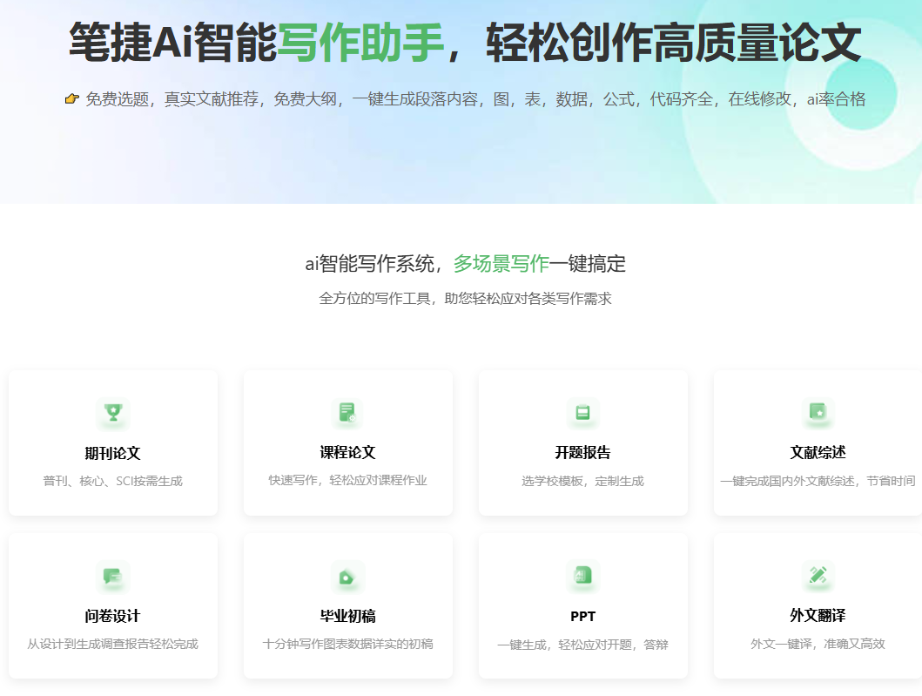Image resolution: width=922 pixels, height=696 pixels.
Task: Click the description 普刊、核心、SCI按需生成
Action: pyautogui.click(x=112, y=481)
